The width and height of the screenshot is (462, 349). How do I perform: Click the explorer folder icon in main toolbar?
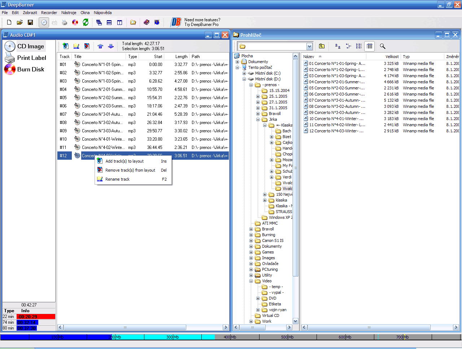point(133,22)
